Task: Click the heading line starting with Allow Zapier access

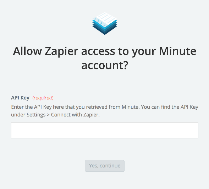Action: point(105,51)
